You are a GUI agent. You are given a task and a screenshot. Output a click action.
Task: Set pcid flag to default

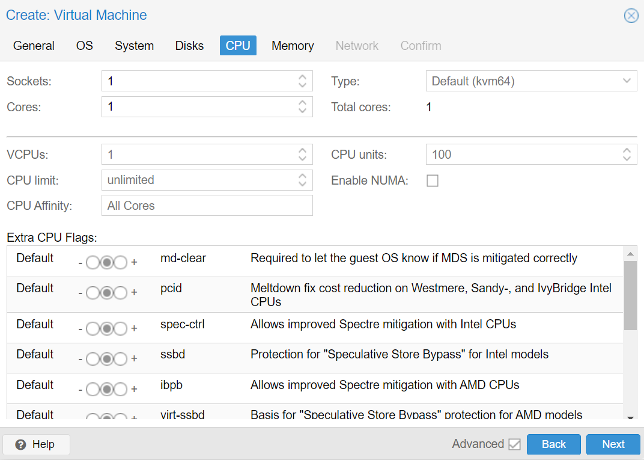click(x=107, y=293)
